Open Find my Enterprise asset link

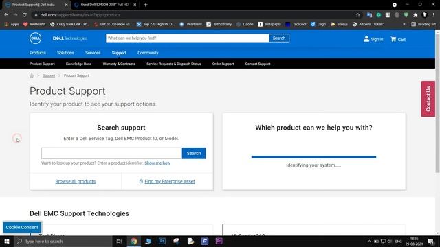(170, 181)
